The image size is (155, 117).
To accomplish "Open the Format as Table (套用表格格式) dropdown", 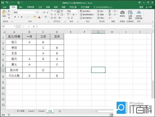I will (x=87, y=15).
